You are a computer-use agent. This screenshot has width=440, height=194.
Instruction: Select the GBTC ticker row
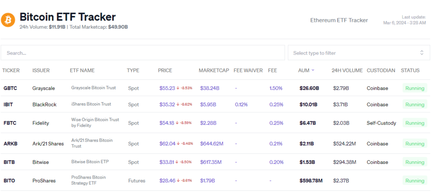10,88
